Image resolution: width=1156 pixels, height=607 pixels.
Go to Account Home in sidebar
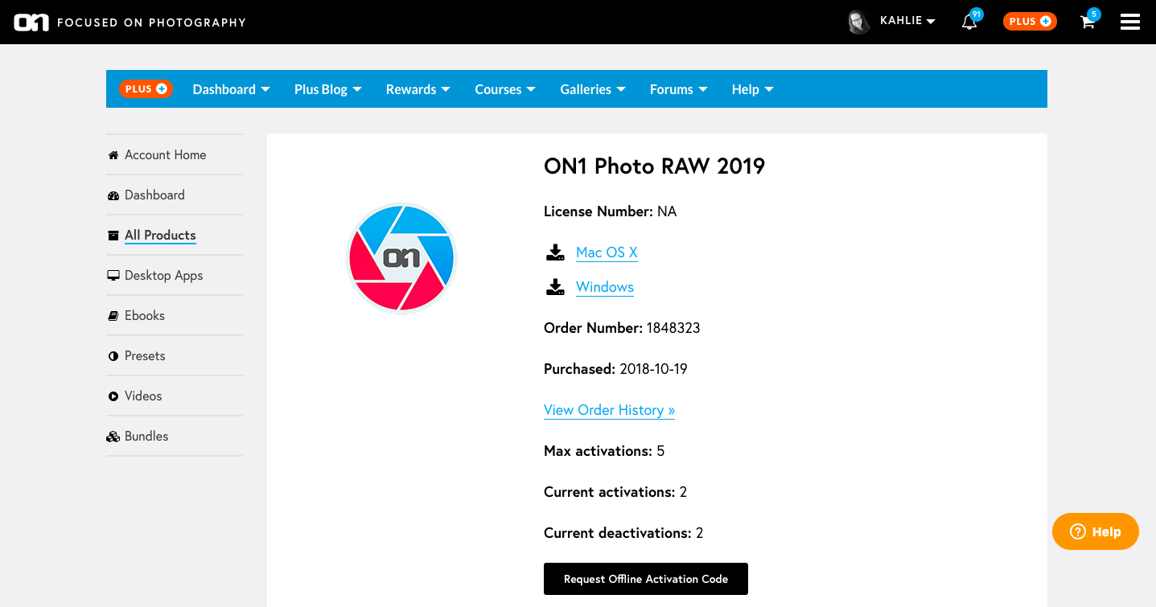pos(165,154)
